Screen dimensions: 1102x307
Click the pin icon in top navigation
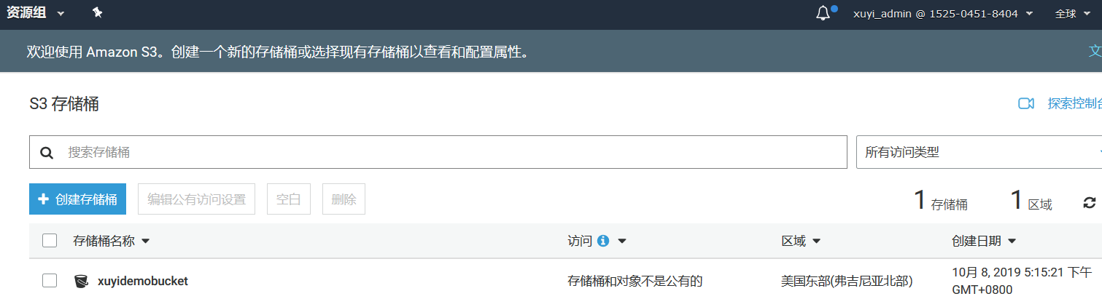click(x=98, y=13)
